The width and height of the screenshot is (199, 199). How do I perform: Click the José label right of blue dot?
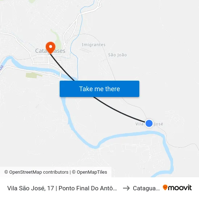pos(158,124)
